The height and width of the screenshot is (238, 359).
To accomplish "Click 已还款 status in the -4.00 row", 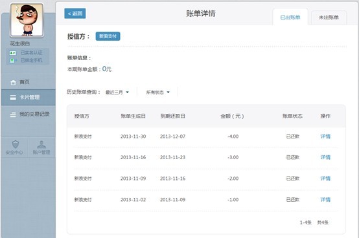I will click(x=293, y=136).
